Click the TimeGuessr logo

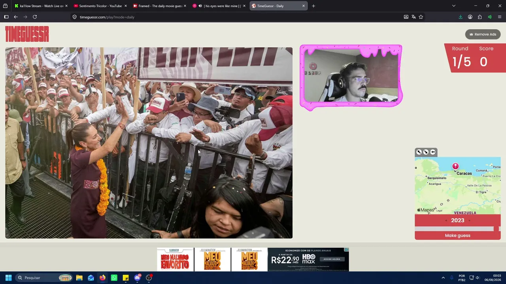tap(27, 34)
